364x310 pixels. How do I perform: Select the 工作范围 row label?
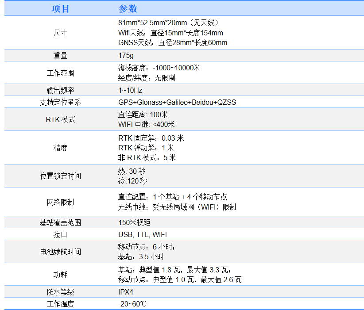60,73
